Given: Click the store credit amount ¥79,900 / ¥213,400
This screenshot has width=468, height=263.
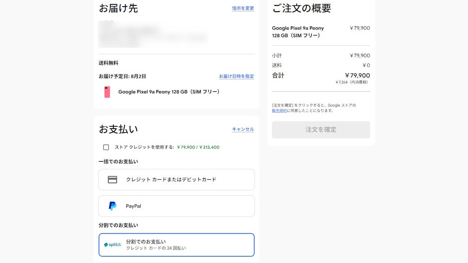Looking at the screenshot, I should click(x=198, y=147).
